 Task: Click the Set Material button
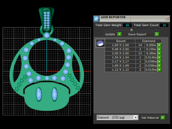click(150, 118)
